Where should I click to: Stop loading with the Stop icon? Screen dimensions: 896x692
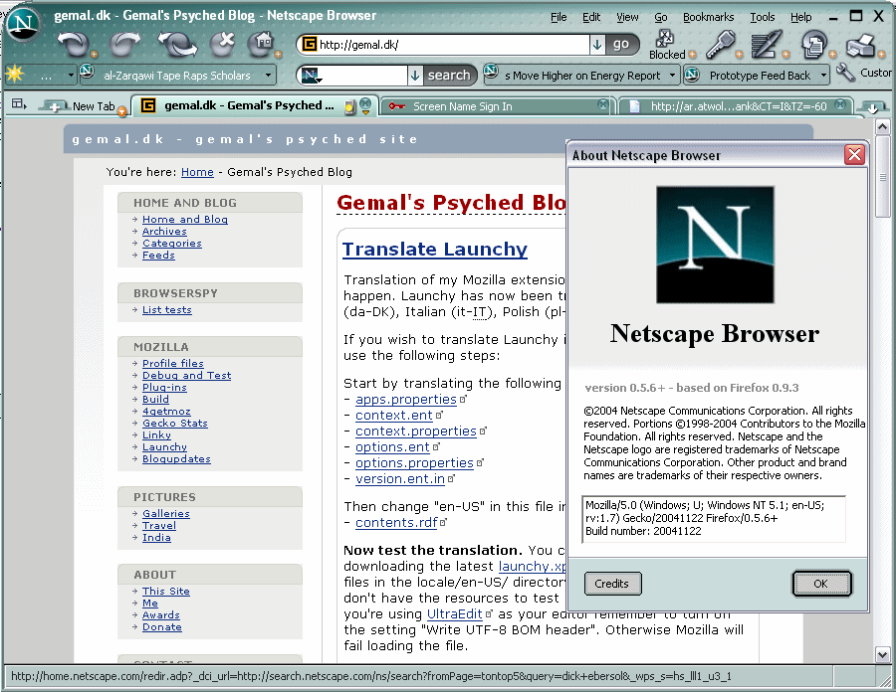coord(221,44)
